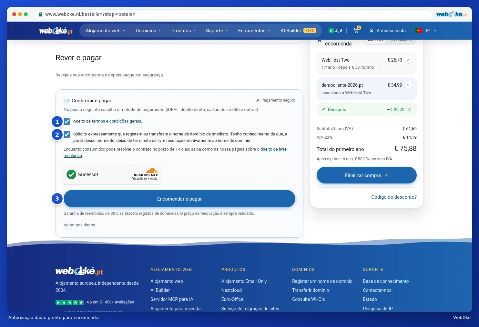
Task: Click Finalizar compra button
Action: point(367,175)
